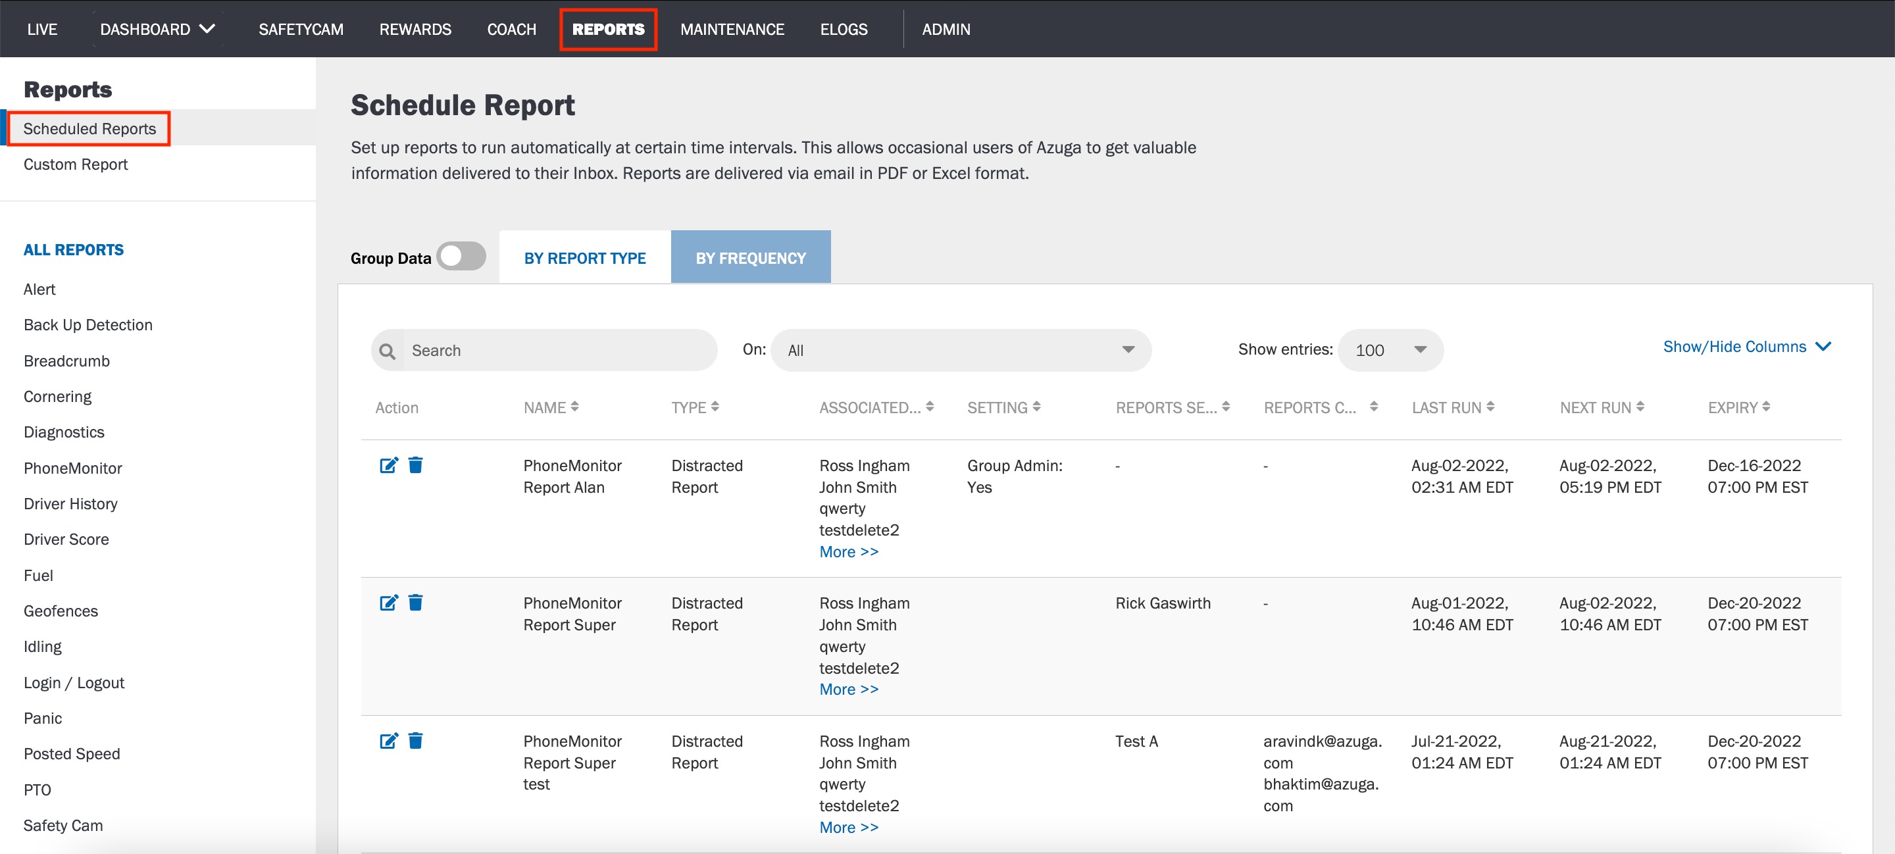This screenshot has width=1895, height=854.
Task: Sort by the LAST RUN column arrows
Action: pos(1490,407)
